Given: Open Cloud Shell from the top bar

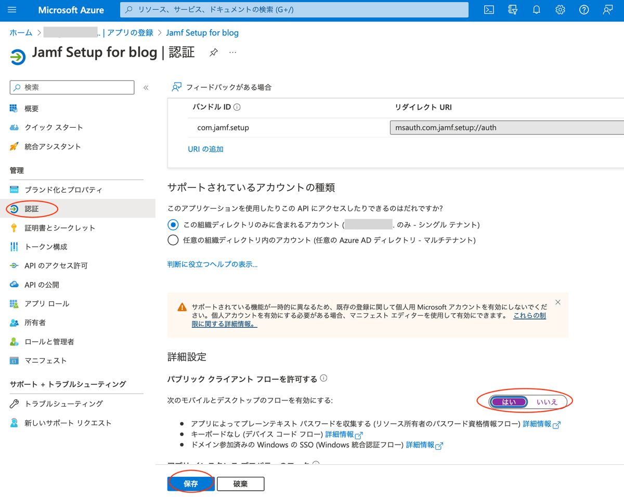Looking at the screenshot, I should pyautogui.click(x=489, y=10).
